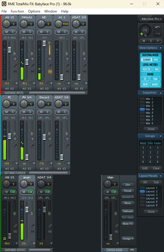The image size is (164, 252).
Task: Open EQ panel on SWitch2 input channel
Action: tap(33, 72)
